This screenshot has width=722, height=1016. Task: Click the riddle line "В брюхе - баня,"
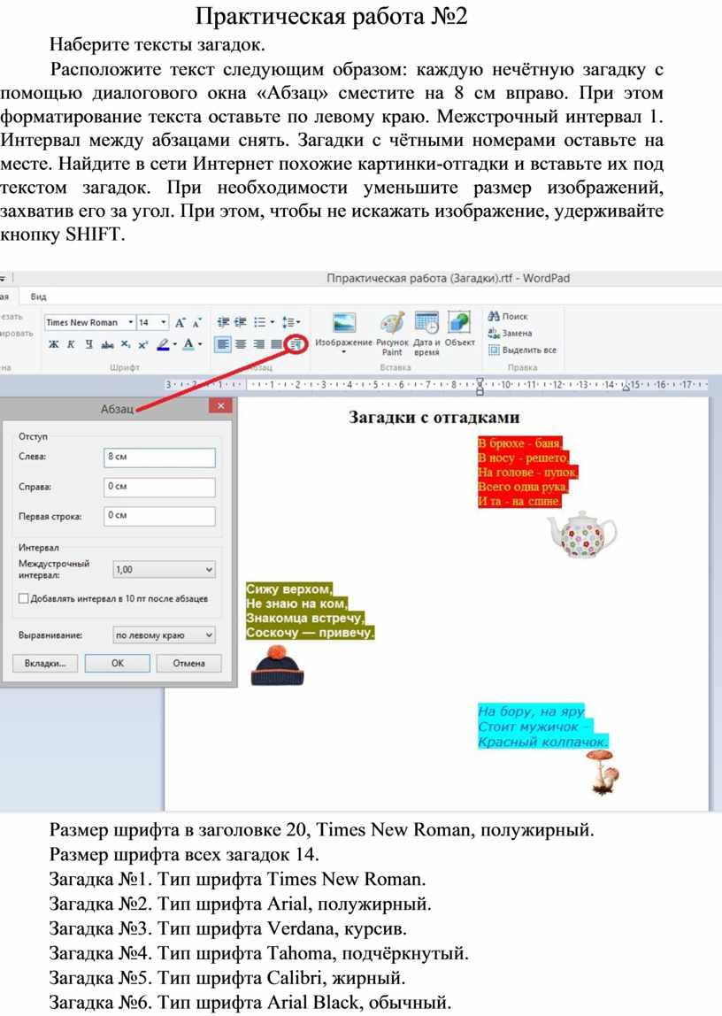pyautogui.click(x=520, y=444)
